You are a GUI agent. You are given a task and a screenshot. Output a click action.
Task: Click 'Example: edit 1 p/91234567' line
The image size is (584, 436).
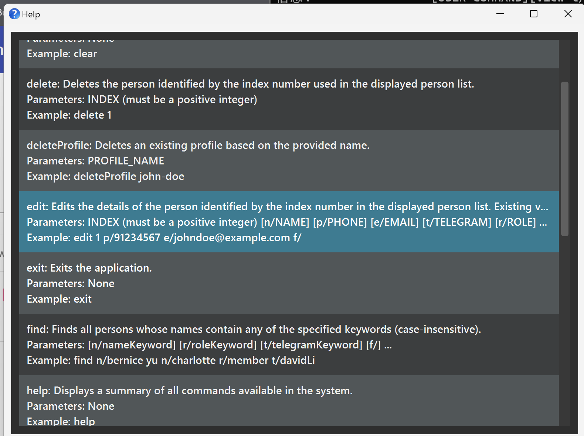[164, 238]
